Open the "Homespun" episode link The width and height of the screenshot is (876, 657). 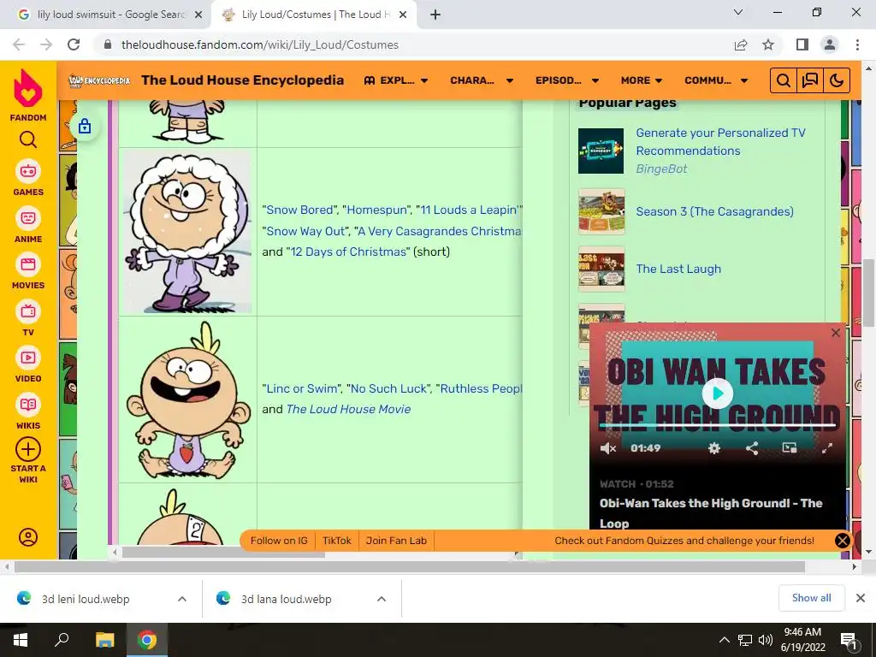tap(377, 210)
